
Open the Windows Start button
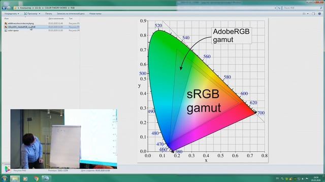point(4,178)
